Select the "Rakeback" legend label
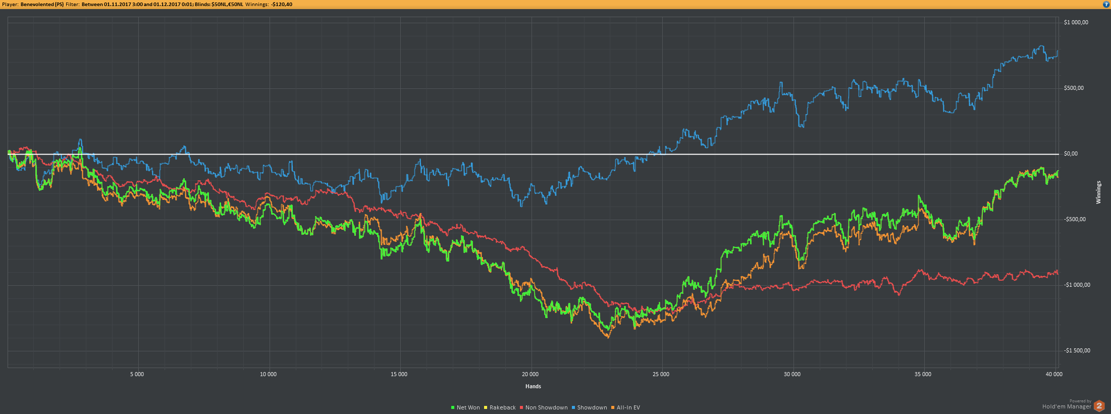 [503, 407]
